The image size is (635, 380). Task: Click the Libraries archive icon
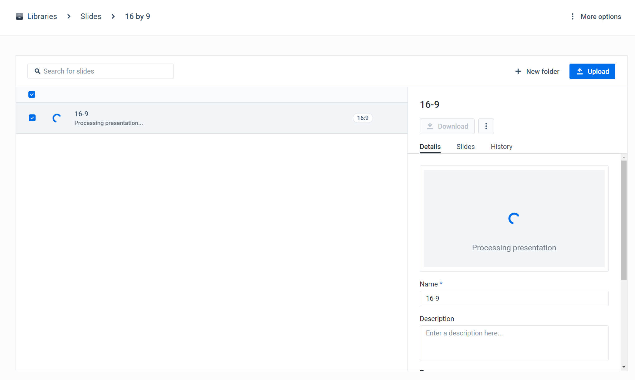coord(19,17)
